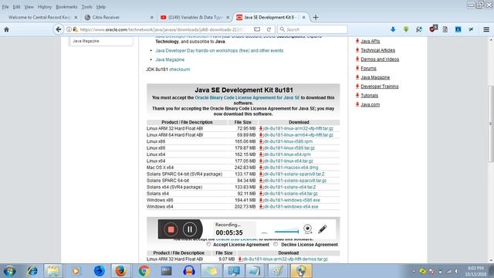The width and height of the screenshot is (494, 278).
Task: Click inside the Firefox Search box
Action: [x=312, y=29]
